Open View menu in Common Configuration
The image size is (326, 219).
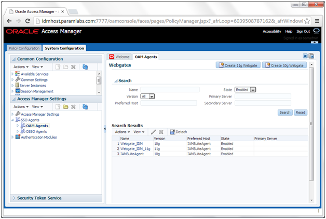click(37, 67)
